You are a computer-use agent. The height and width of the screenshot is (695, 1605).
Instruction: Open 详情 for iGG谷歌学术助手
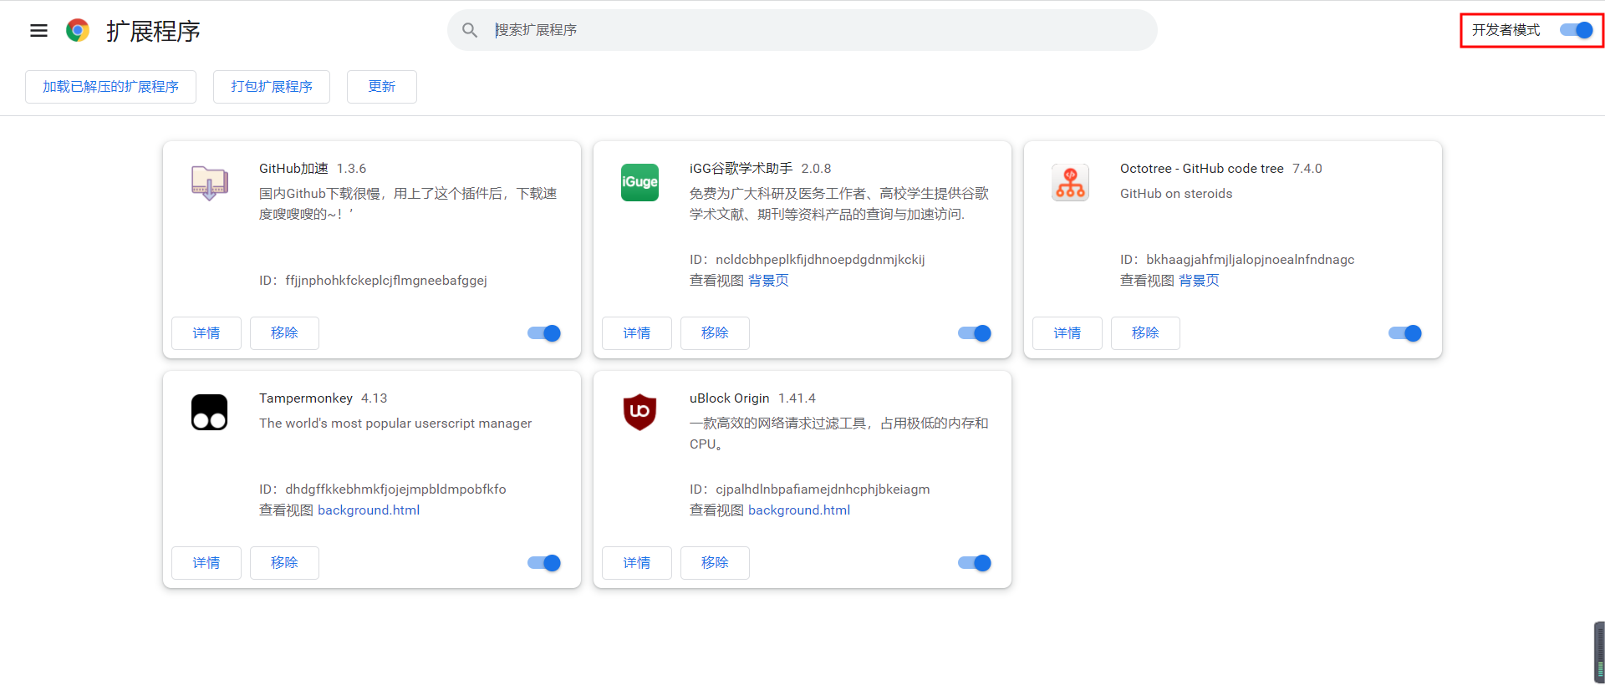pos(637,333)
